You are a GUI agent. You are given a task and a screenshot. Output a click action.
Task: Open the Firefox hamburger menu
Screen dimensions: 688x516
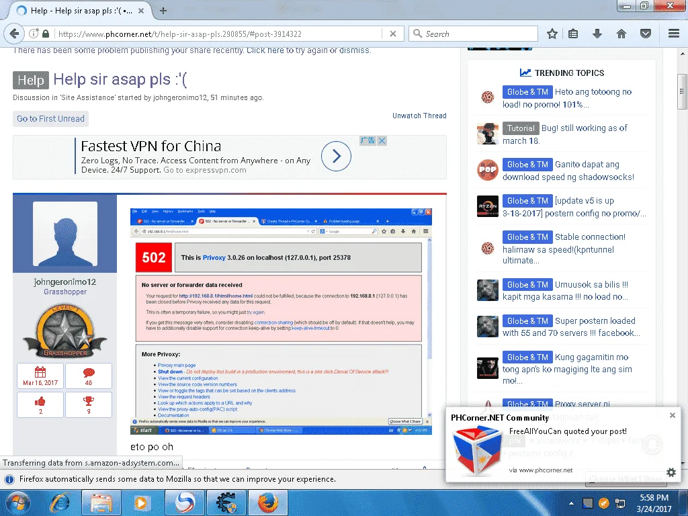pyautogui.click(x=674, y=34)
